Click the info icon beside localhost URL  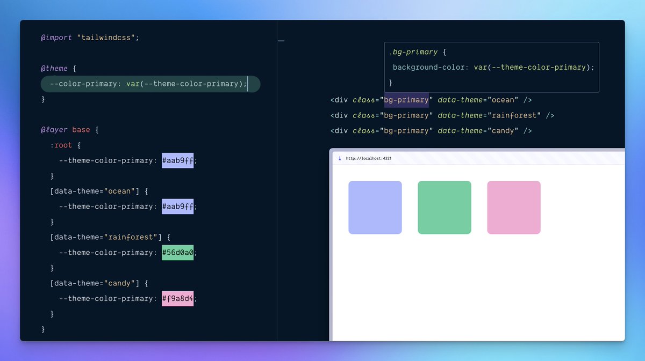pos(340,158)
